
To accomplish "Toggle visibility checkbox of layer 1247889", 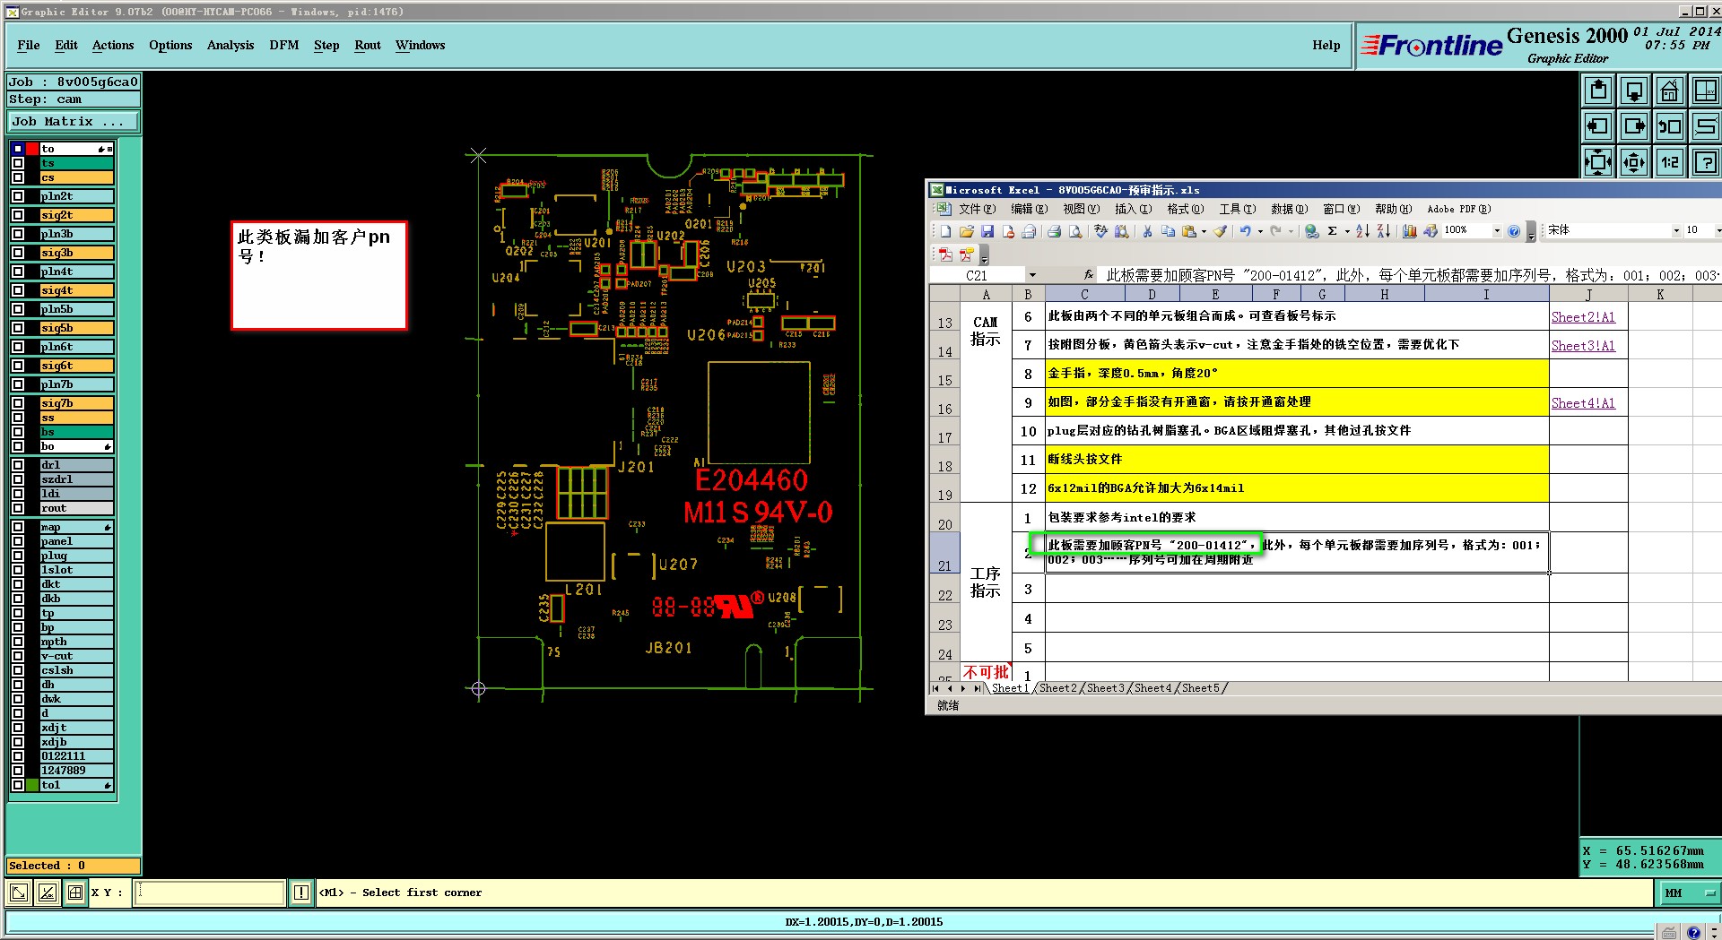I will coord(18,771).
